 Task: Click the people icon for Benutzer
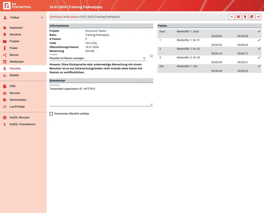[x=5, y=93]
